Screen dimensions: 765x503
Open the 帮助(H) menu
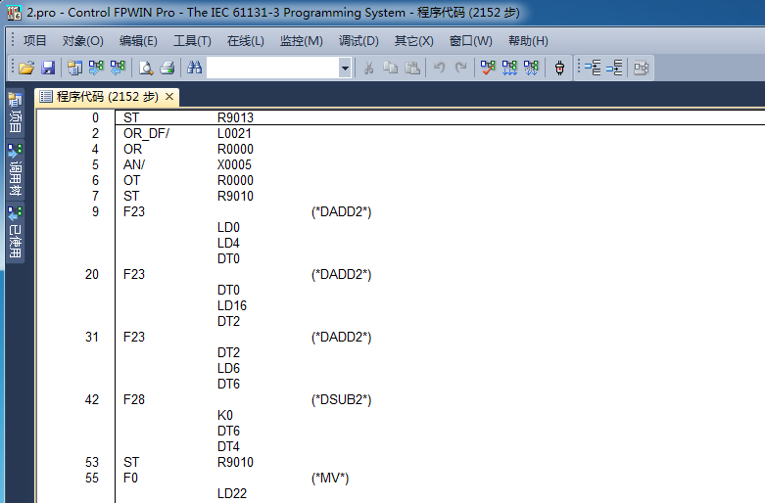528,41
